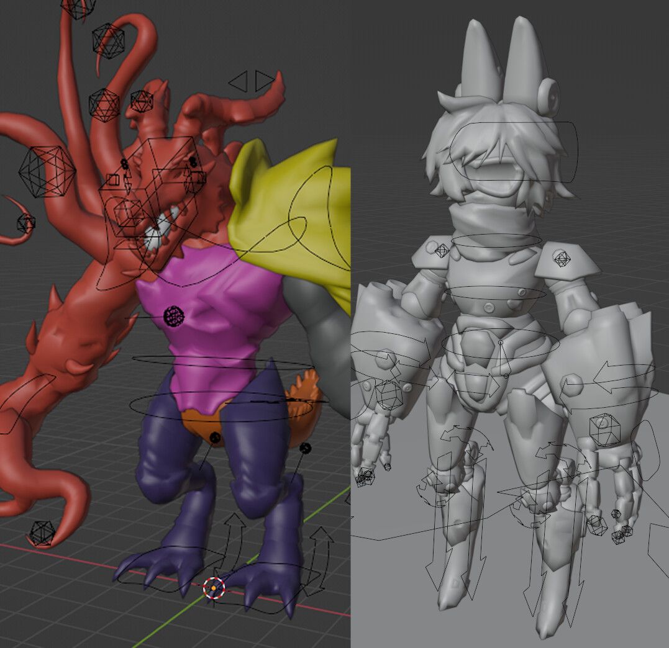Viewport: 669px width, 648px height.
Task: Click the triangle-pair arrow widget near the yellow cape
Action: [252, 79]
